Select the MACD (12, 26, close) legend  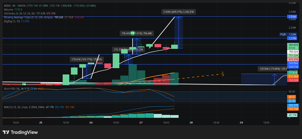click(x=24, y=107)
